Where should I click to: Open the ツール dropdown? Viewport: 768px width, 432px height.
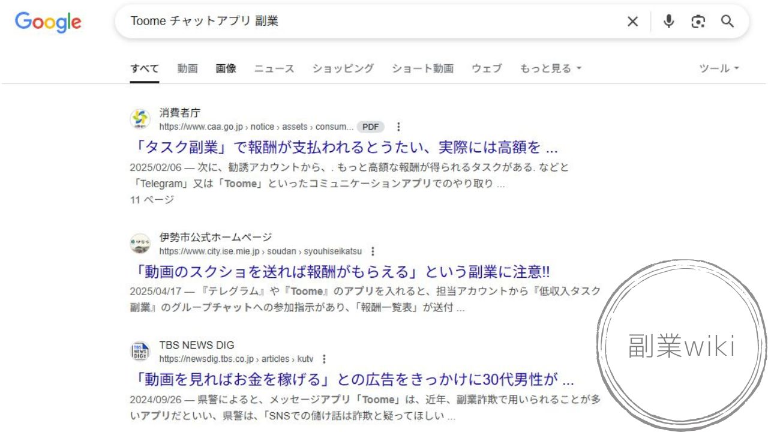[719, 68]
